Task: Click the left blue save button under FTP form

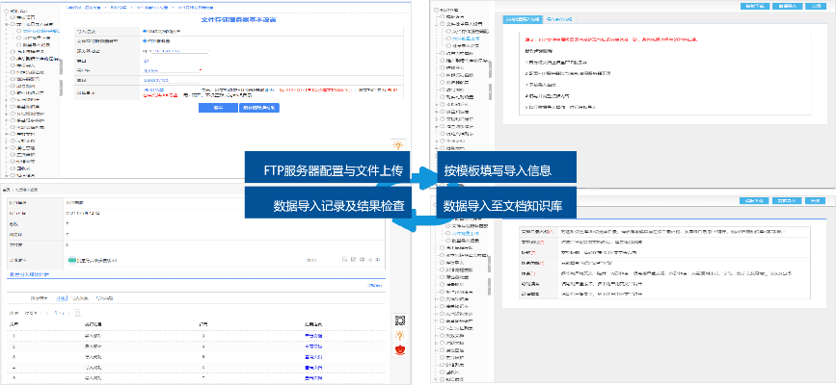Action: [x=218, y=108]
